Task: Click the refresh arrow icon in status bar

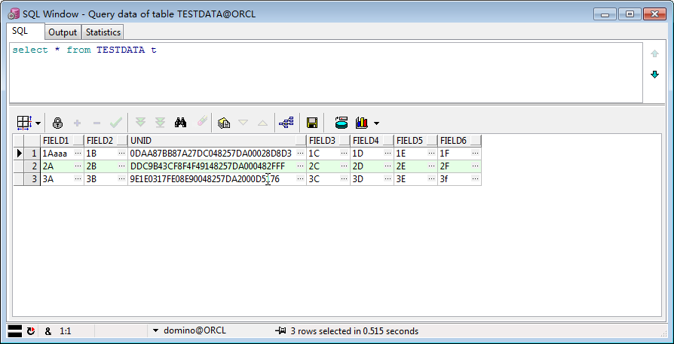Action: coord(30,330)
